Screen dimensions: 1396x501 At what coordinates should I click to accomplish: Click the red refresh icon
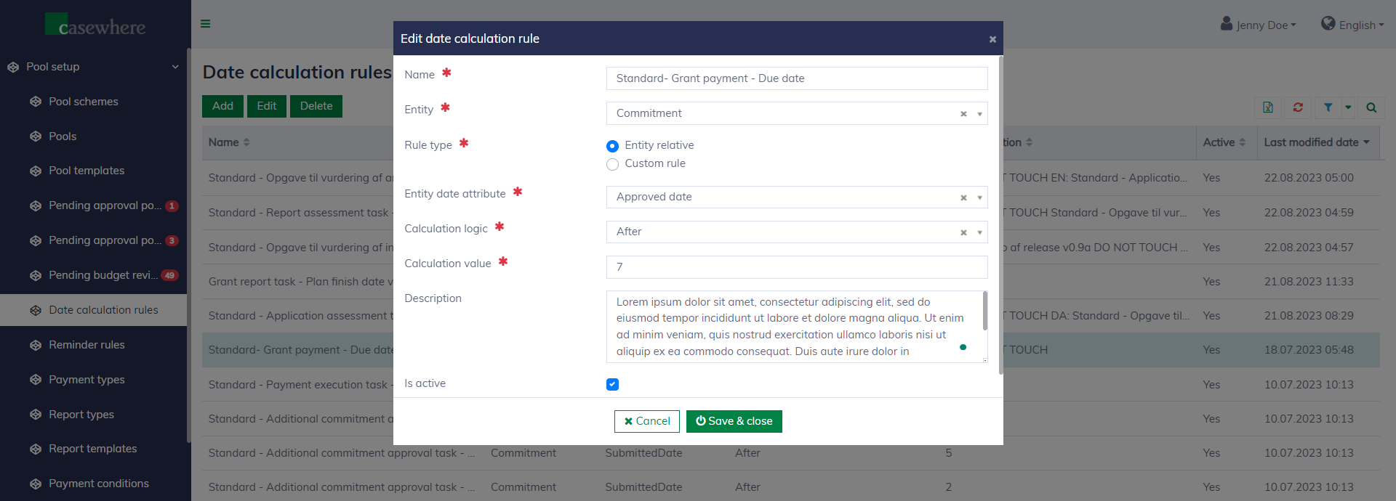[1298, 107]
